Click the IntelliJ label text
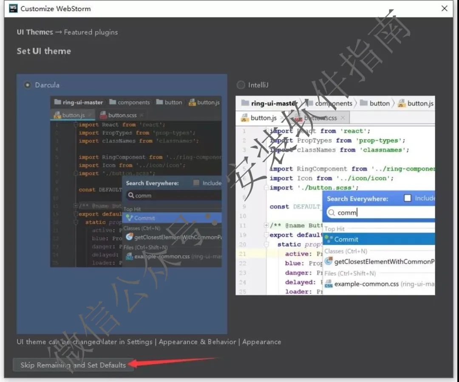Screen dimensions: 459x382 (x=258, y=85)
